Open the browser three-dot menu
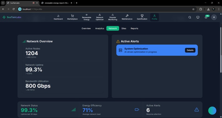Screen dimensions: 222x118 tap(219, 9)
